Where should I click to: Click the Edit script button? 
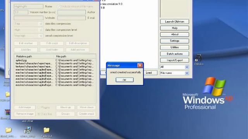coord(52,43)
